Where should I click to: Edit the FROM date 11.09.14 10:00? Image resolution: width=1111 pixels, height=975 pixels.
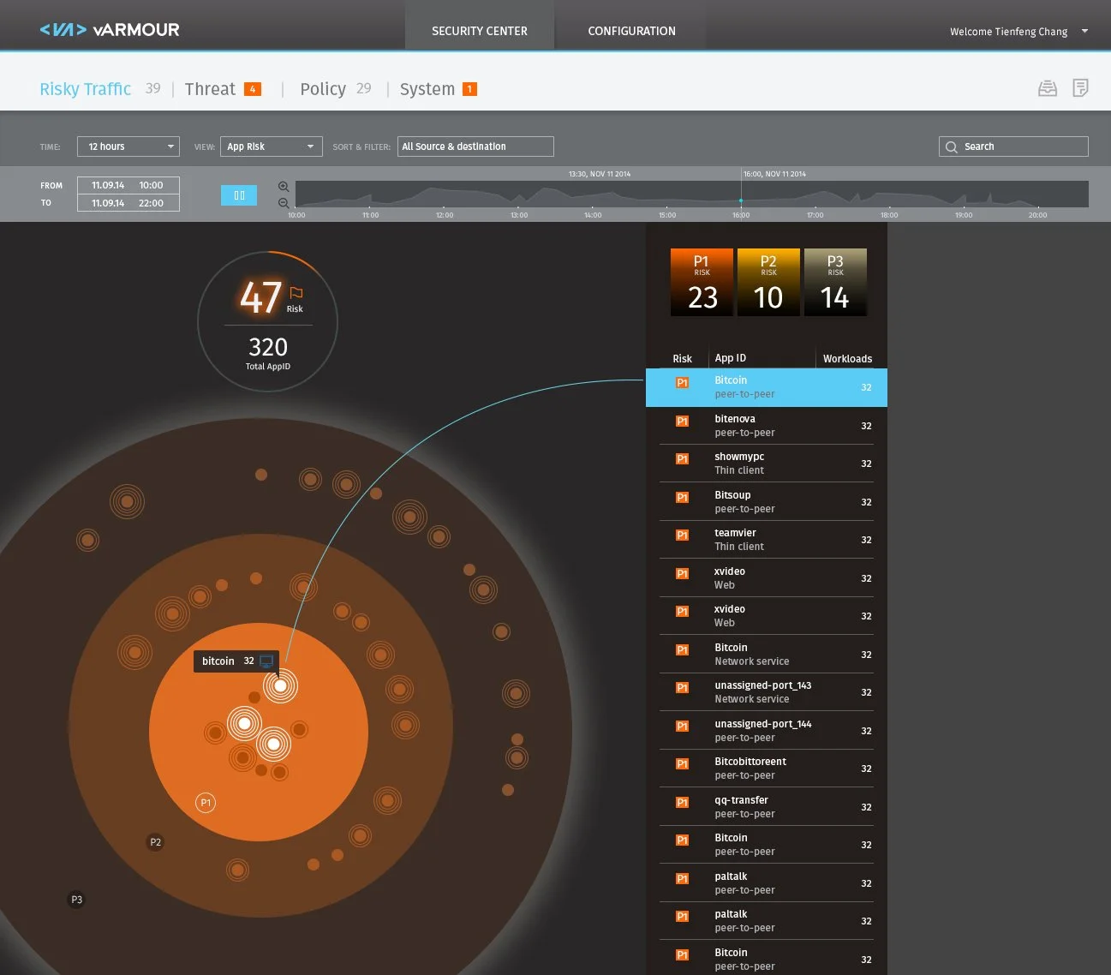(x=128, y=185)
